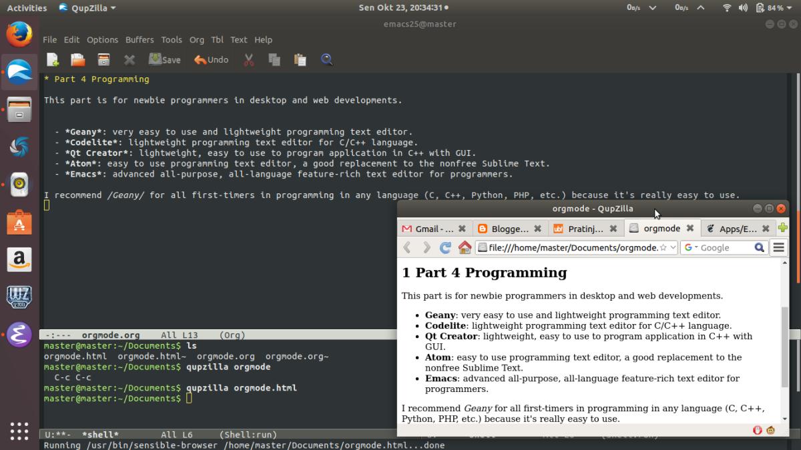This screenshot has height=450, width=801.
Task: Go to QupZilla home page
Action: (465, 247)
